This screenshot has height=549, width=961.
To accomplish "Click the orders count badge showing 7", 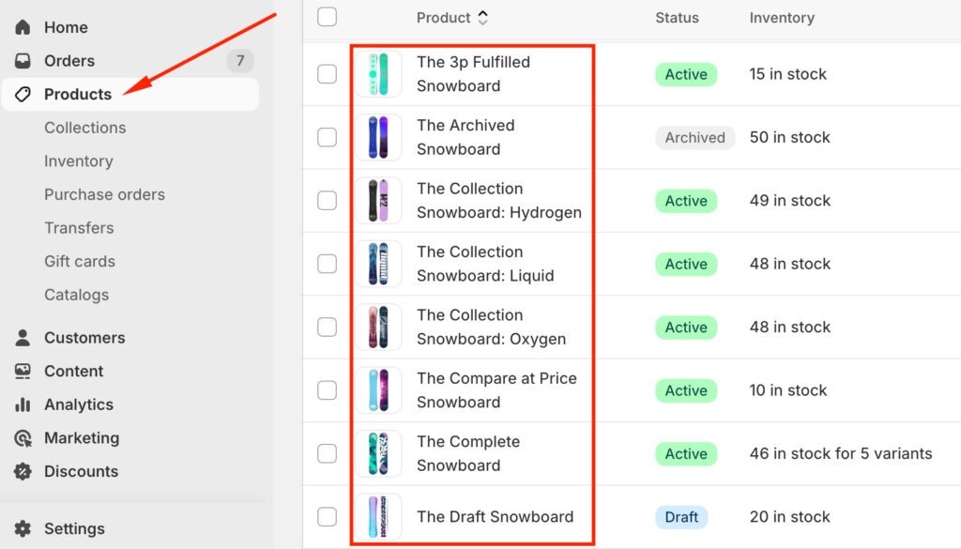I will pyautogui.click(x=240, y=61).
